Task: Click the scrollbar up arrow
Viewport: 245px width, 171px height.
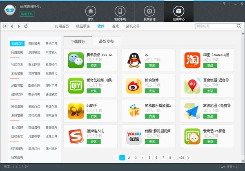Action: tap(243, 33)
